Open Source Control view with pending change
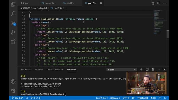The width and height of the screenshot is (178, 100). [x=13, y=23]
